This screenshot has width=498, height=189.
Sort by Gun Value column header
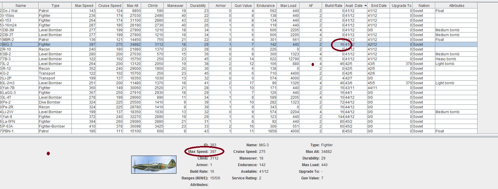pyautogui.click(x=243, y=5)
